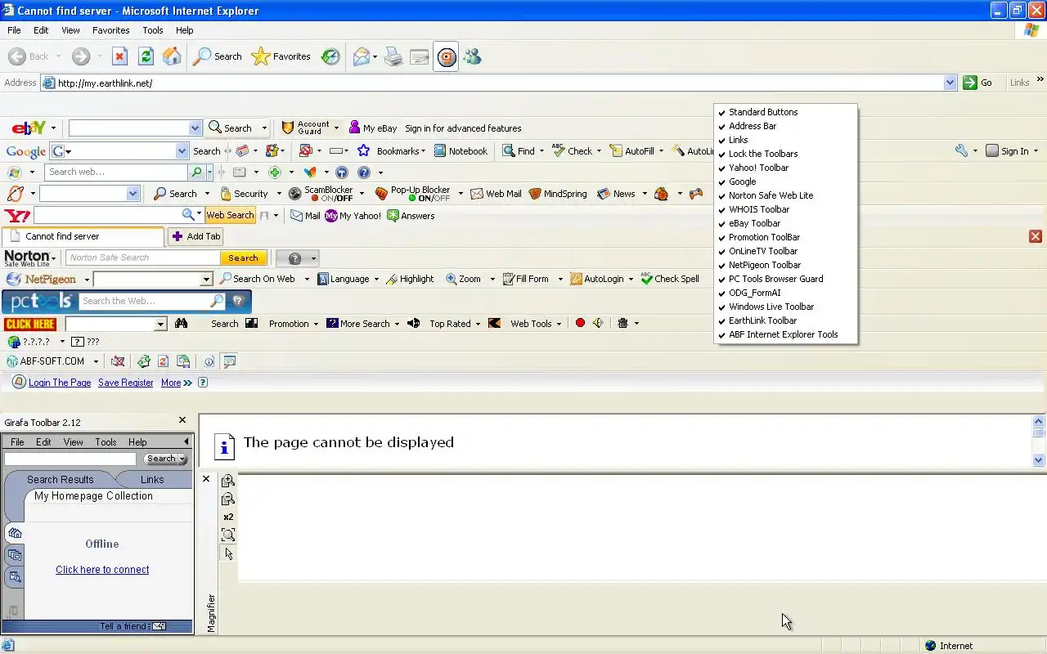Open the IE Tools menu in the top menu bar
The image size is (1047, 654).
coord(153,30)
